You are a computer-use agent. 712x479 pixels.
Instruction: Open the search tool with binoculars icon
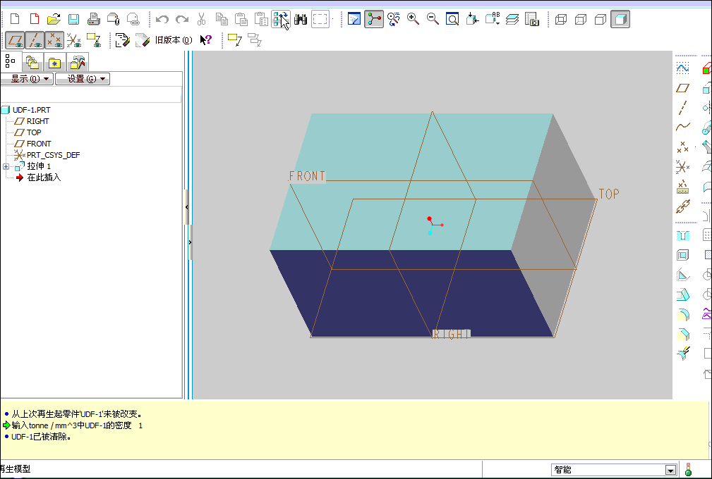(x=301, y=19)
